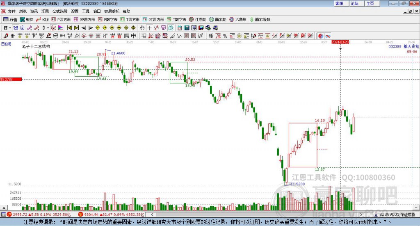Screen dimensions: 420x226
Task: Jump to the first bar icon
Action: 69,28
